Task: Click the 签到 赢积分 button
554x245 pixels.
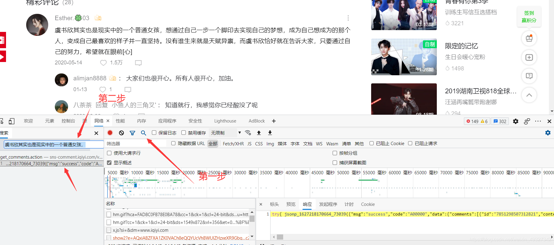Action: (x=529, y=17)
